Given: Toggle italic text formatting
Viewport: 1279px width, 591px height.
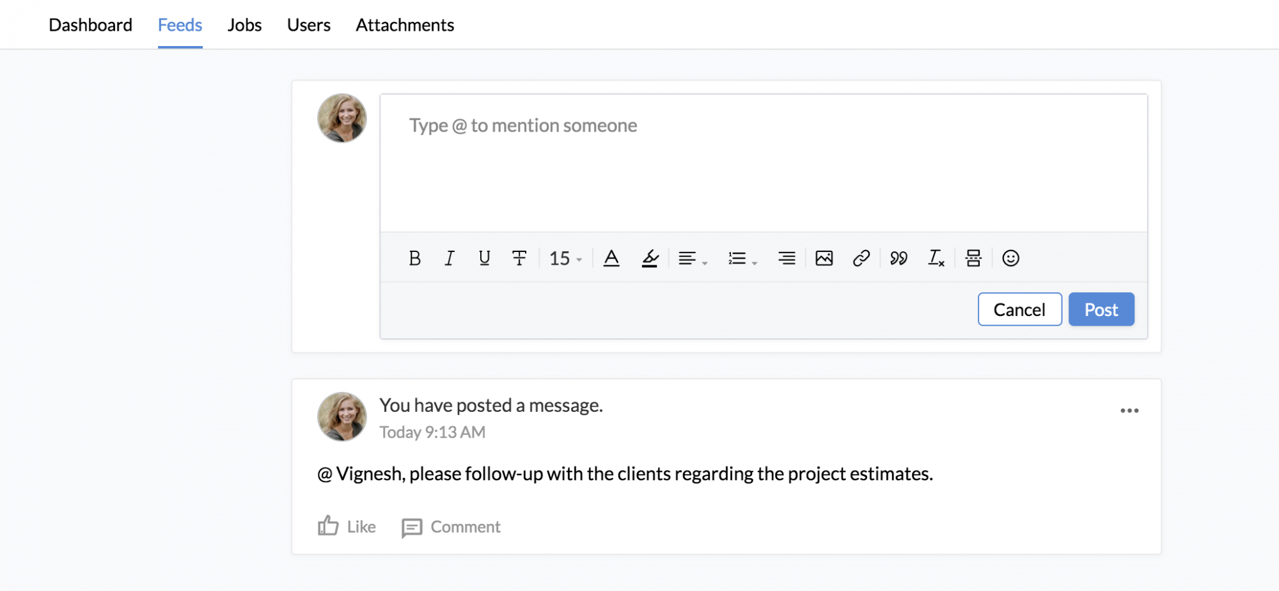Looking at the screenshot, I should [450, 258].
